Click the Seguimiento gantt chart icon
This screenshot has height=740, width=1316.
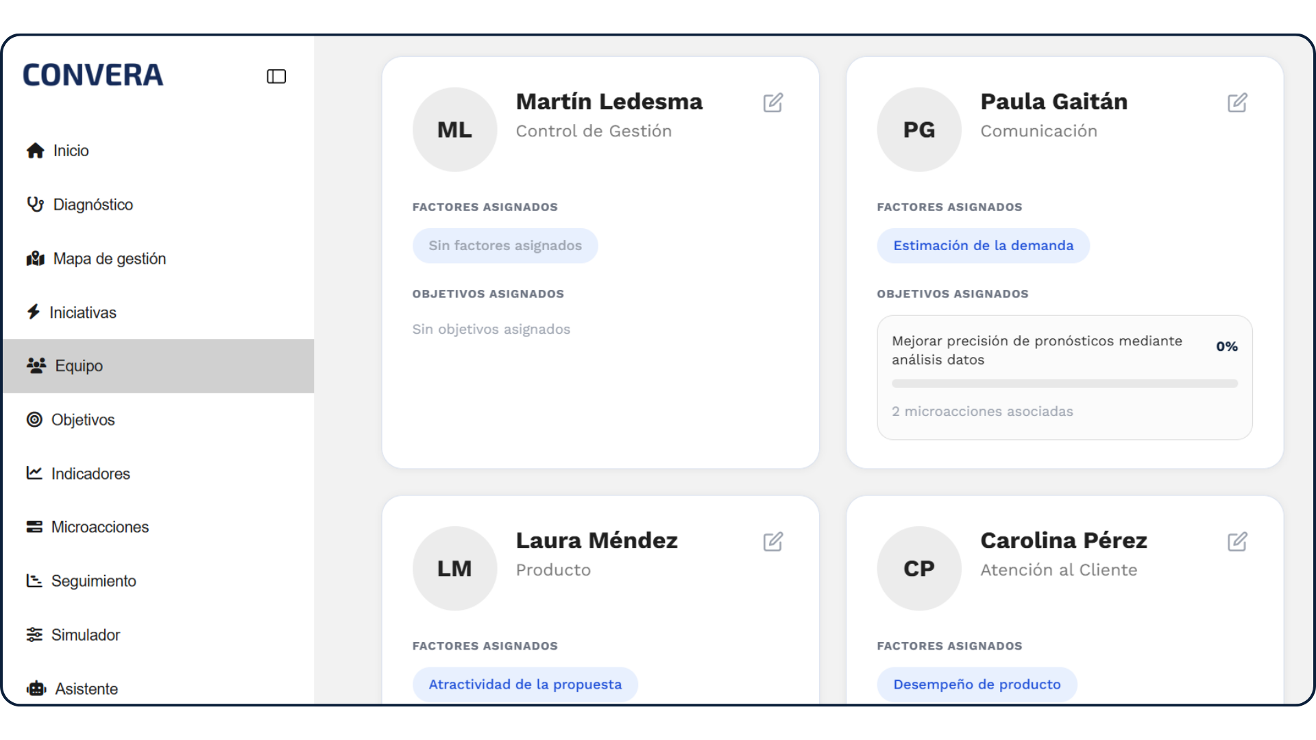(x=34, y=580)
